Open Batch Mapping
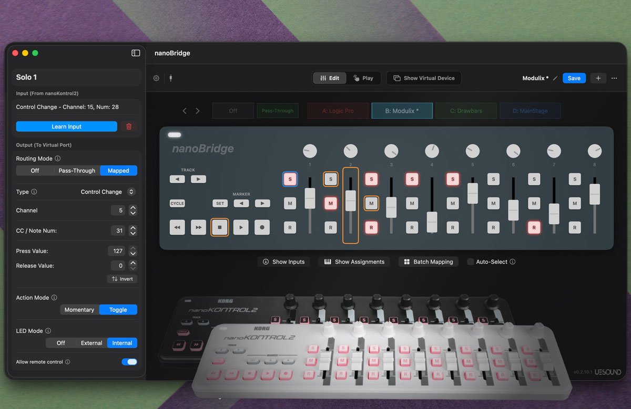The height and width of the screenshot is (409, 631). click(428, 261)
